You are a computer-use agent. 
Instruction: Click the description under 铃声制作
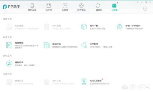tap(101, 47)
